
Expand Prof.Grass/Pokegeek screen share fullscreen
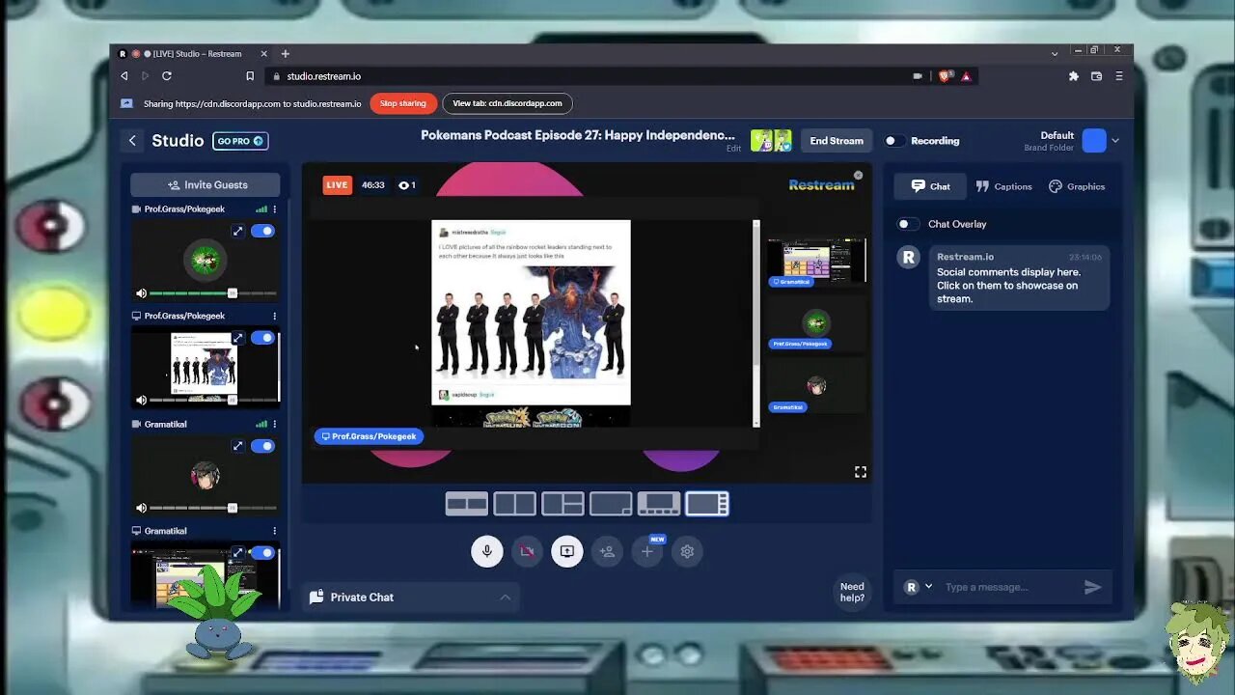237,338
